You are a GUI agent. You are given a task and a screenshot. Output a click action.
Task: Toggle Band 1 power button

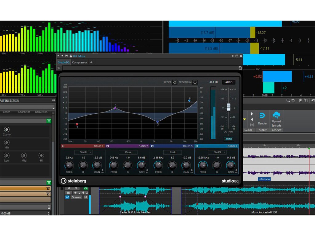tap(63, 146)
